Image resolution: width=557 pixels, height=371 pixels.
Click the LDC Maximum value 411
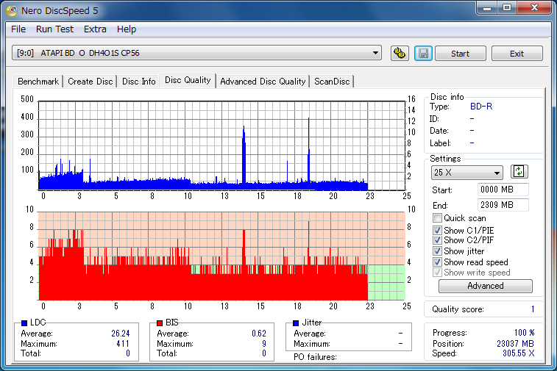pos(123,344)
